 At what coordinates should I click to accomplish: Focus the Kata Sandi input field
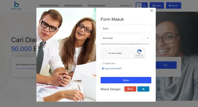click(x=120, y=38)
